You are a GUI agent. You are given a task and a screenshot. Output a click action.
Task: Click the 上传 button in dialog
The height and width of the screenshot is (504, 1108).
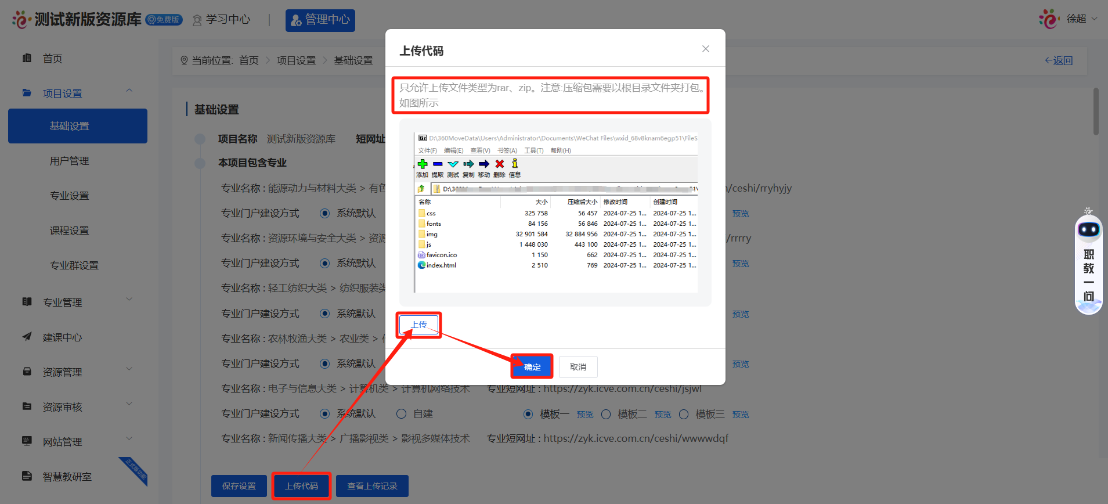point(418,325)
